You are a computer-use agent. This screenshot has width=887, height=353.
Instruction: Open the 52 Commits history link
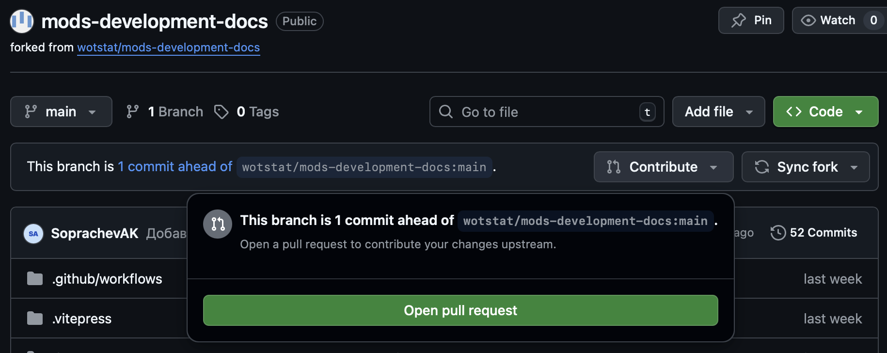pyautogui.click(x=814, y=233)
